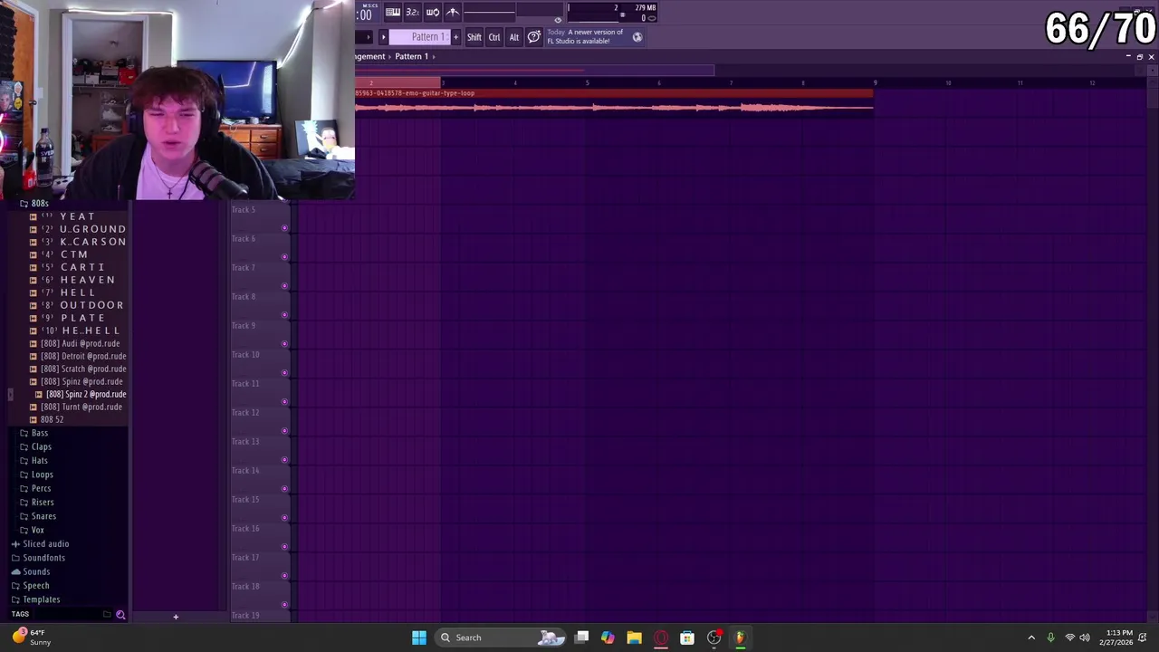This screenshot has width=1159, height=652.
Task: Click the eye icon under the output monitor
Action: click(558, 20)
